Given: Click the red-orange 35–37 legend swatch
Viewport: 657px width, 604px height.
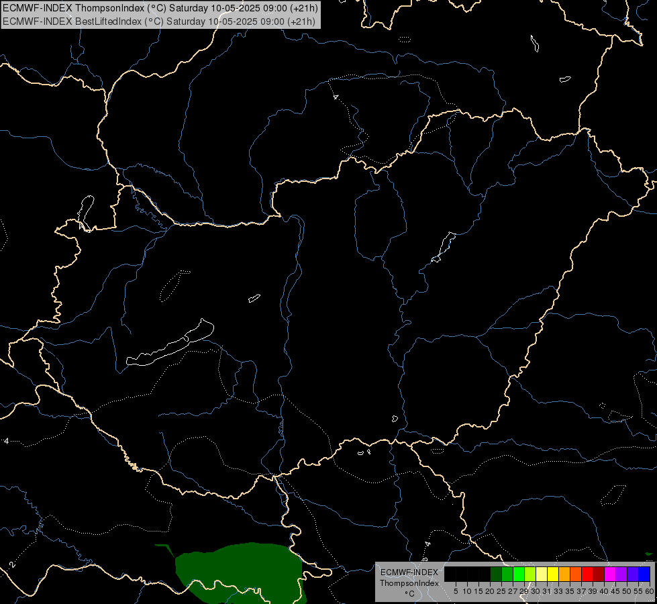Looking at the screenshot, I should (x=576, y=574).
